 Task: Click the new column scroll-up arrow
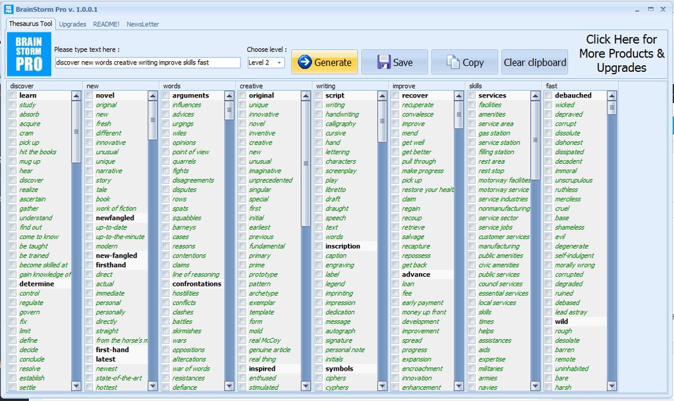[x=153, y=96]
